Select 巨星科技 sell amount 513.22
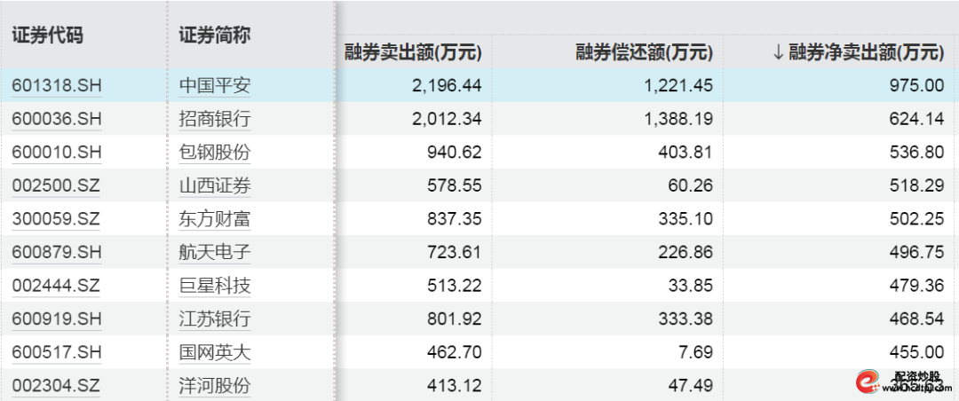959x401 pixels. pos(455,286)
